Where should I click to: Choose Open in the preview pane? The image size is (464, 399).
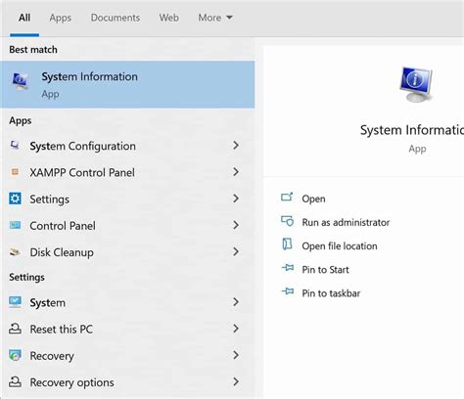pos(313,199)
